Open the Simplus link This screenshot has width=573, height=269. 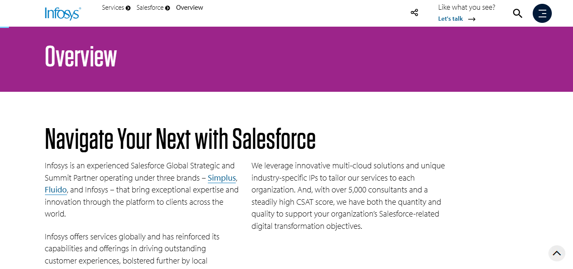click(x=221, y=178)
